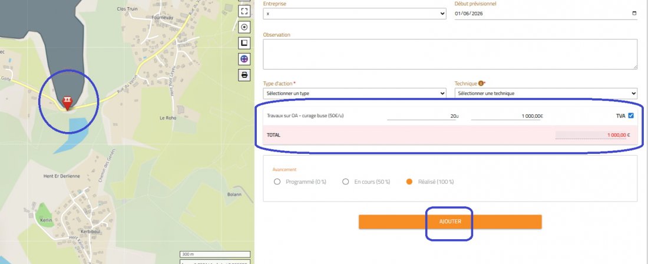Expand the Type d'action dropdown
This screenshot has width=648, height=264.
coord(354,93)
